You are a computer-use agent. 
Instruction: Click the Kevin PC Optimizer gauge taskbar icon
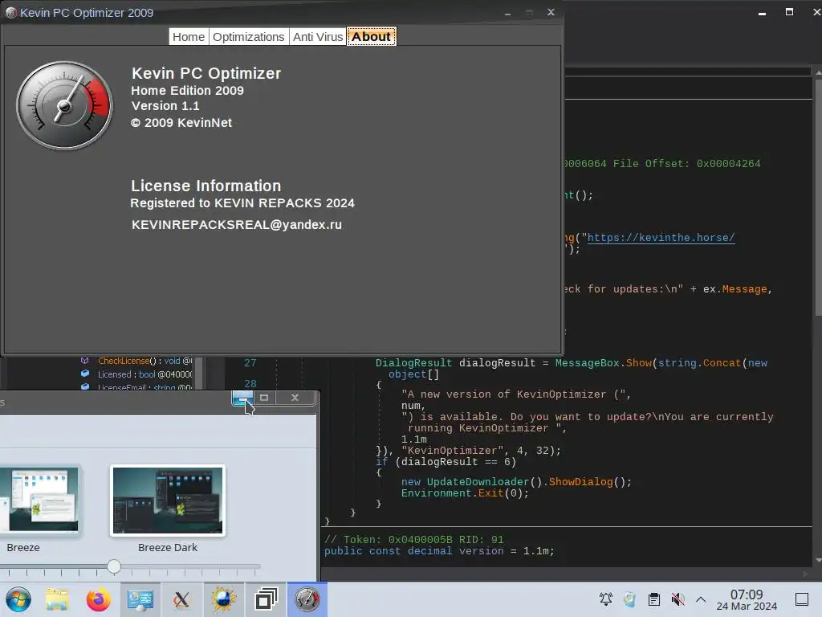tap(307, 599)
